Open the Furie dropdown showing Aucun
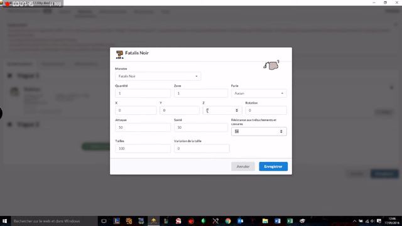The image size is (402, 226). pyautogui.click(x=259, y=94)
